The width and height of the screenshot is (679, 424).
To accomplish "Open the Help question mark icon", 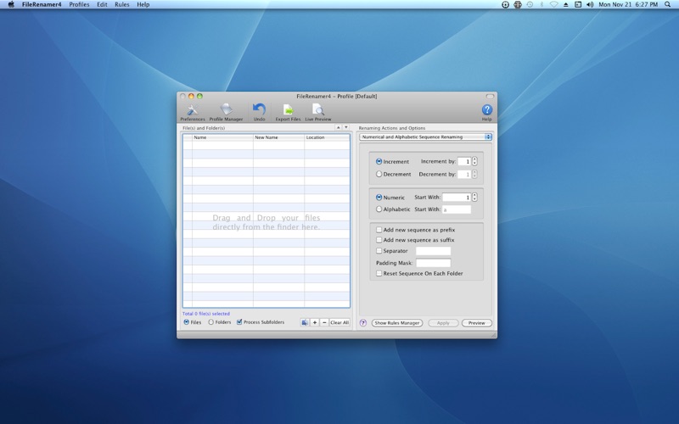I will 486,109.
